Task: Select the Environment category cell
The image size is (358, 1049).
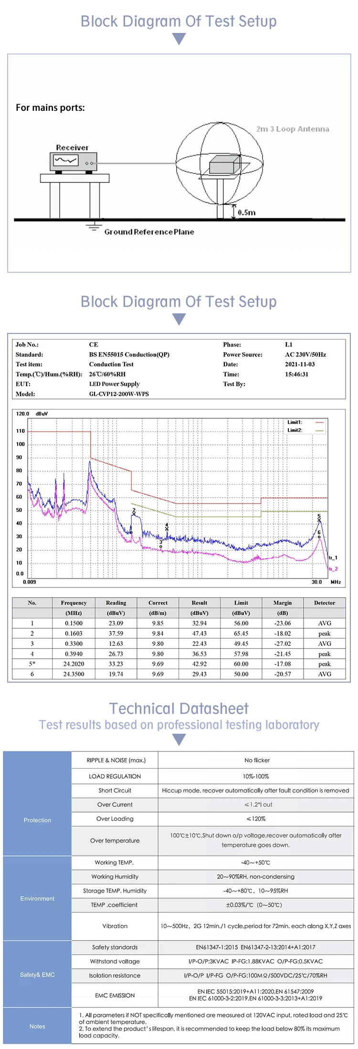Action: (x=37, y=899)
